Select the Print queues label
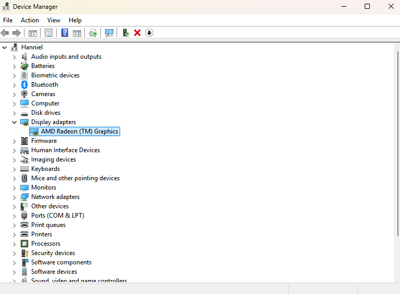Image resolution: width=400 pixels, height=294 pixels. pyautogui.click(x=48, y=225)
